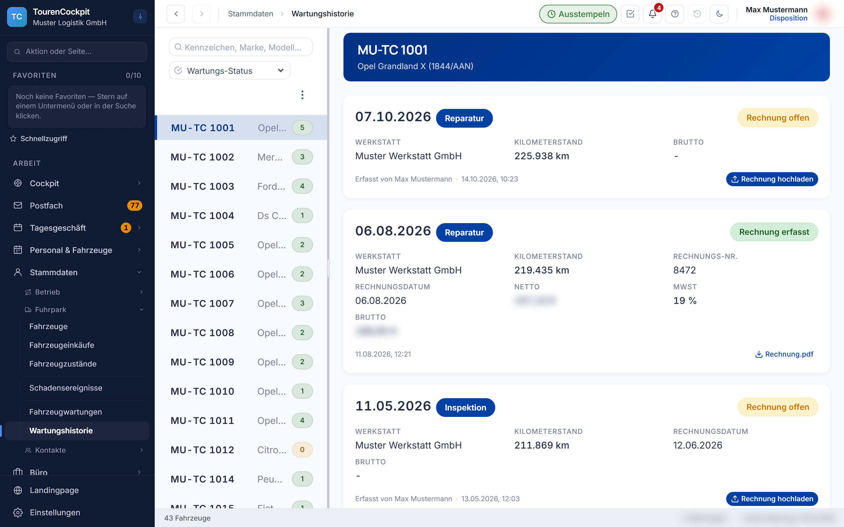Viewport: 844px width, 527px height.
Task: Select vehicle MU-TC 1004
Action: tap(241, 216)
